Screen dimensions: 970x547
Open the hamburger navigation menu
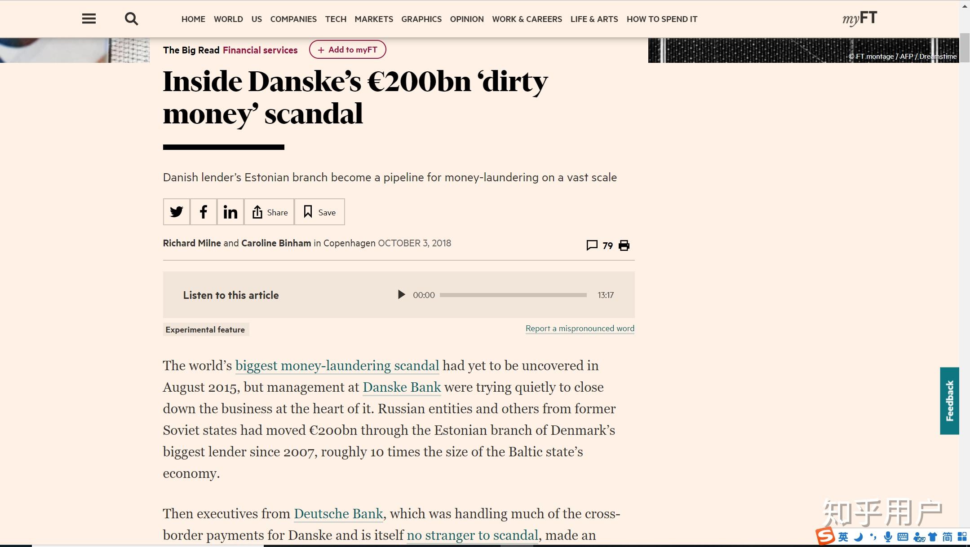click(89, 19)
